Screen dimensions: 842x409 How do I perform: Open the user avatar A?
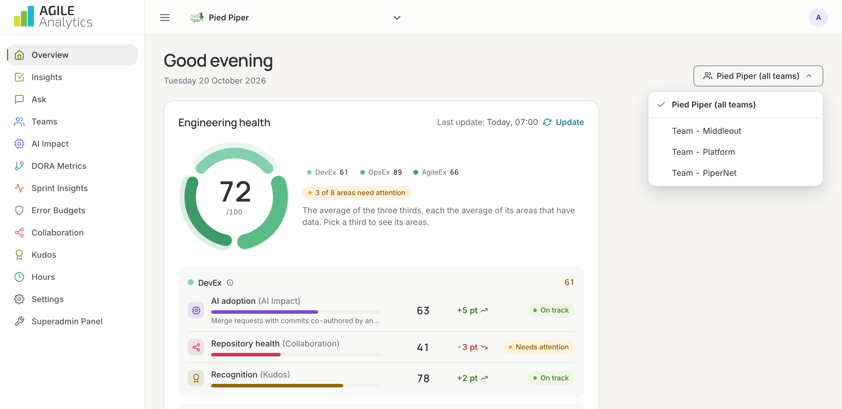click(x=818, y=18)
